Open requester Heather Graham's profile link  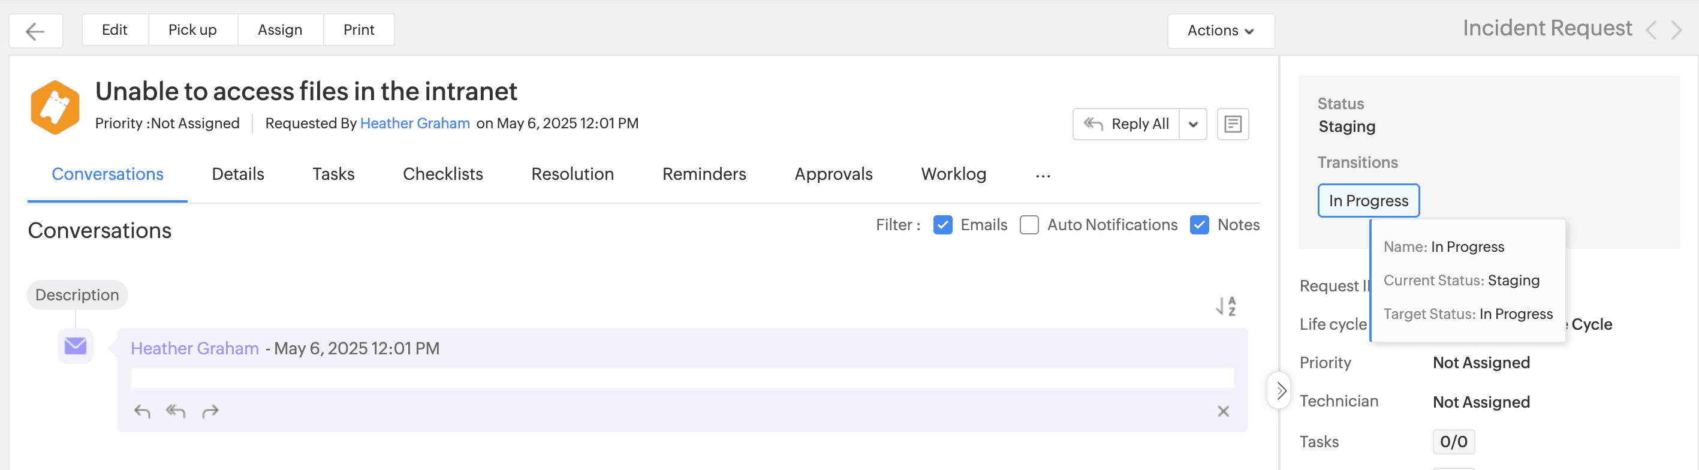tap(415, 123)
